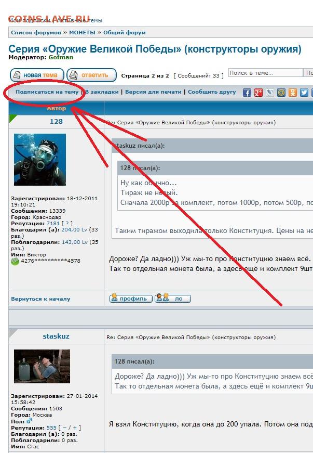Screen dimensions: 313x453
Task: Open 'Версия для печати'
Action: point(153,92)
